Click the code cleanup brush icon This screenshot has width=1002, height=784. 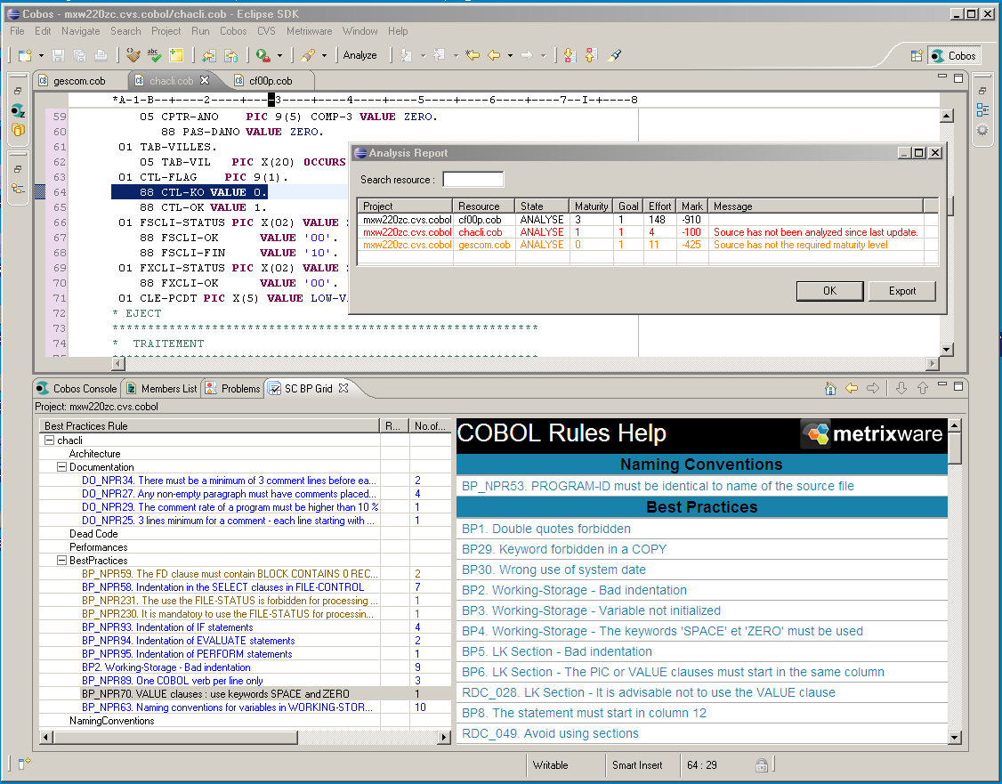(x=133, y=55)
